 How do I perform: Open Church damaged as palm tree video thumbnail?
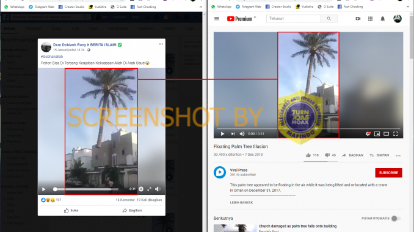[x=235, y=228]
